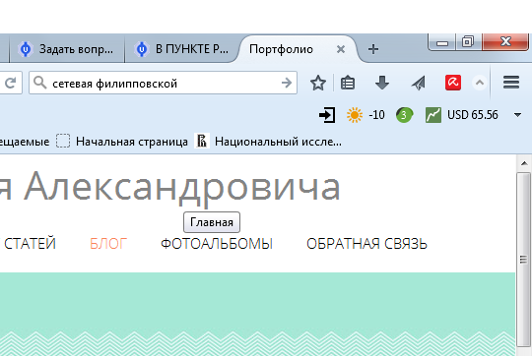
Task: Click the temperature value -10
Action: pyautogui.click(x=376, y=115)
